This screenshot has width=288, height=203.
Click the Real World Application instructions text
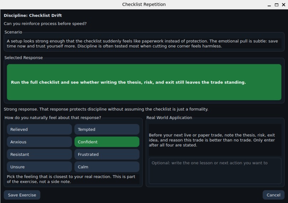point(212,140)
